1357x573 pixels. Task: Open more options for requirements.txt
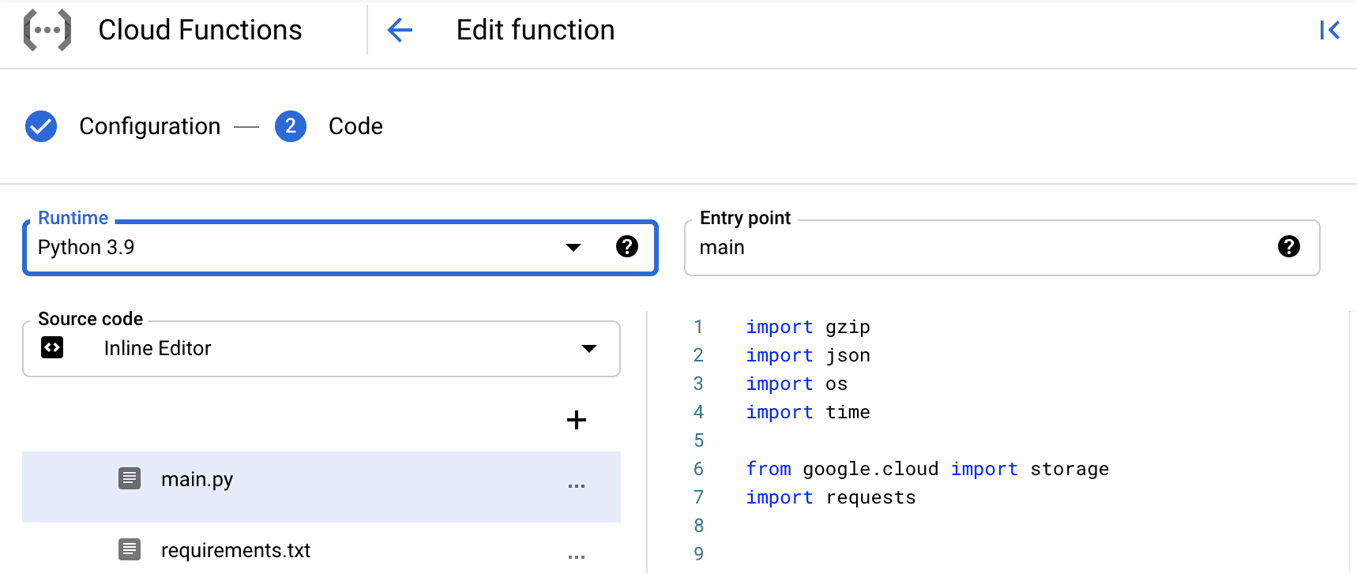tap(577, 556)
